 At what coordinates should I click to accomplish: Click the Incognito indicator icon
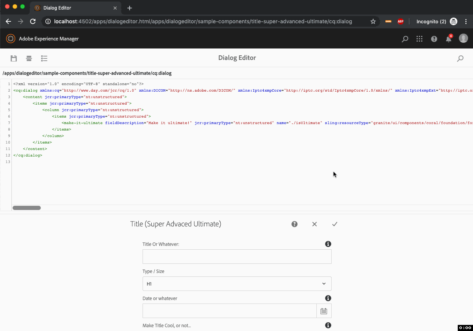pyautogui.click(x=454, y=21)
